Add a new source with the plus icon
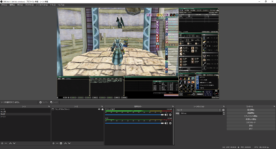 pyautogui.click(x=53, y=143)
